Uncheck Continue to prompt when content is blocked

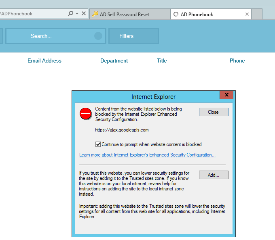tap(98, 144)
